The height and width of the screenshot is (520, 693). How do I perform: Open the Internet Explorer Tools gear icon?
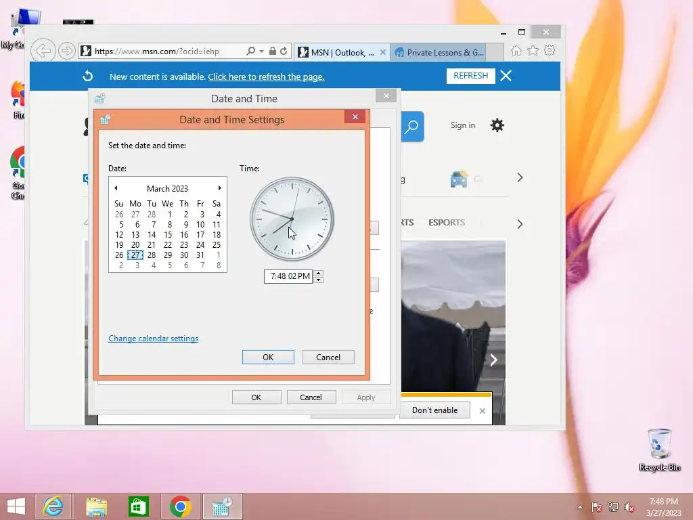click(550, 50)
